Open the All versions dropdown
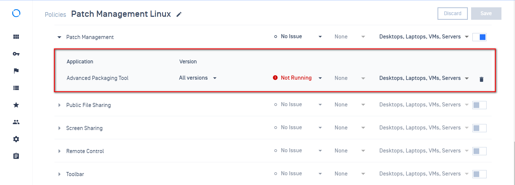The height and width of the screenshot is (185, 515). click(198, 78)
